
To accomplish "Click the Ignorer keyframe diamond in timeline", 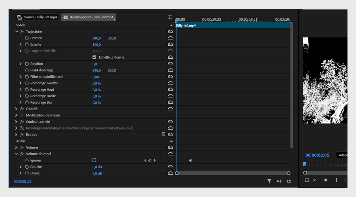I will 191,160.
